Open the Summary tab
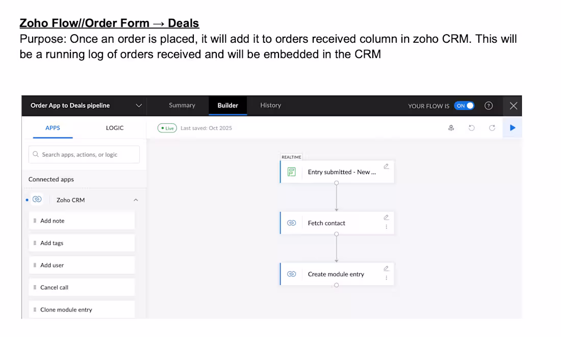 (182, 105)
